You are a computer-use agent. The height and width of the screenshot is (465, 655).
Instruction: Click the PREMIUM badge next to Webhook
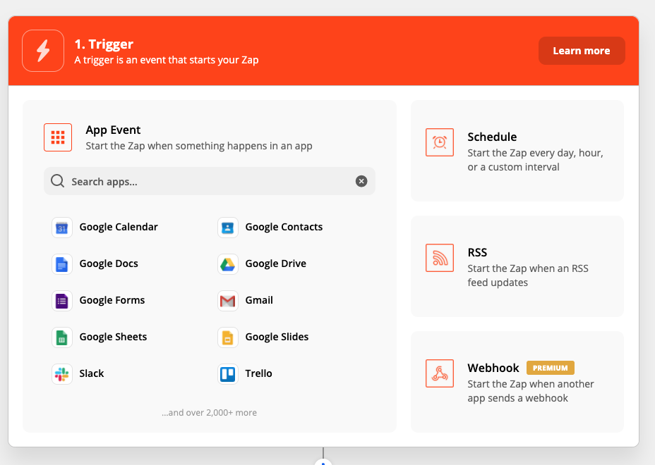point(551,367)
